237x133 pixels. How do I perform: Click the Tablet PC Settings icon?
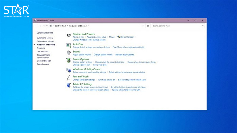point(69,85)
